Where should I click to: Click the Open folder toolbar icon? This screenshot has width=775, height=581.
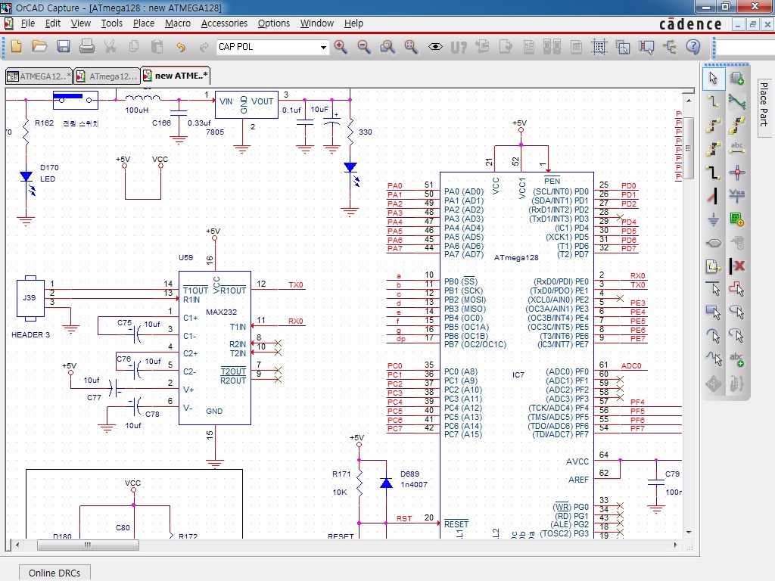pos(39,46)
